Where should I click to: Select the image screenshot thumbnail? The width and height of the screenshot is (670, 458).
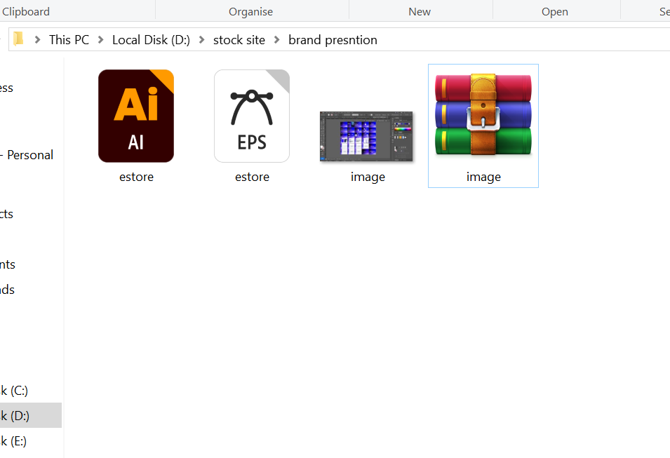pos(367,136)
